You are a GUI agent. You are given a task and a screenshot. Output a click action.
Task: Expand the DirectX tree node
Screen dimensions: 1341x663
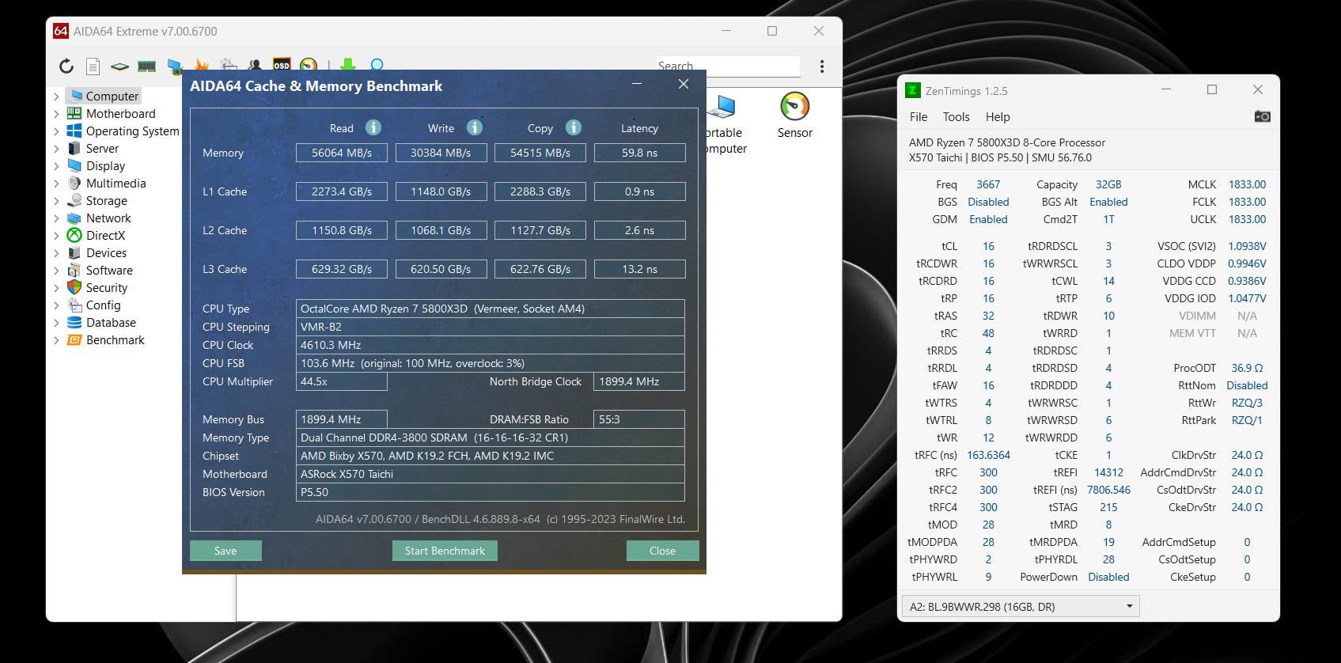(56, 236)
